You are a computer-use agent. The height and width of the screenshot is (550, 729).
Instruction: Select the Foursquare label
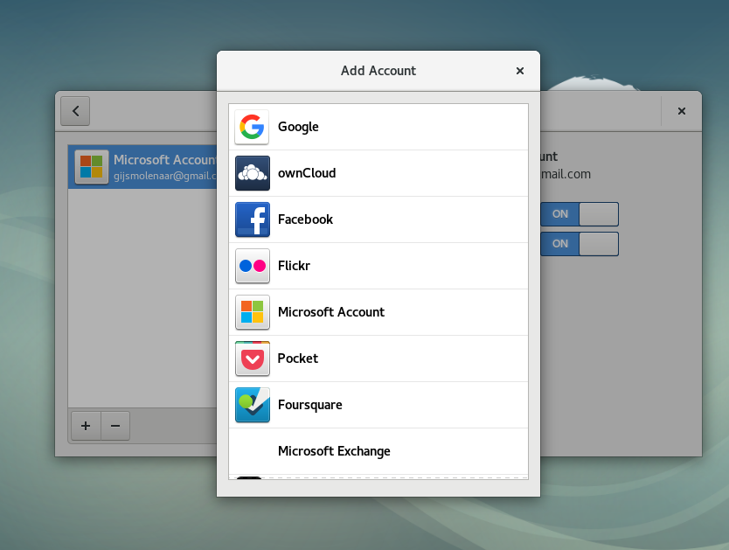tap(309, 405)
